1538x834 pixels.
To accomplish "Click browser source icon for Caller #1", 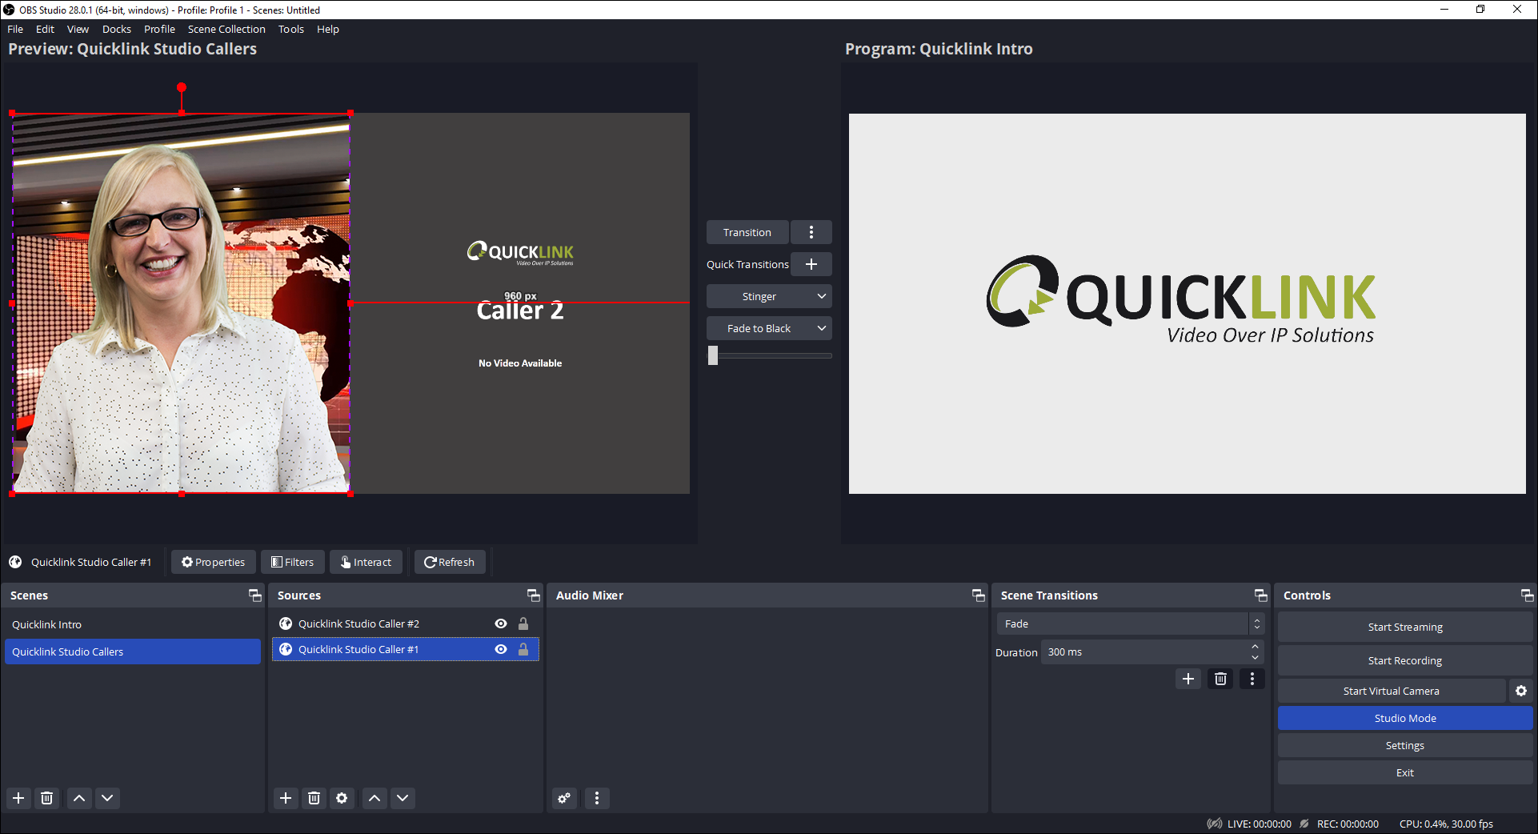I will pos(286,649).
